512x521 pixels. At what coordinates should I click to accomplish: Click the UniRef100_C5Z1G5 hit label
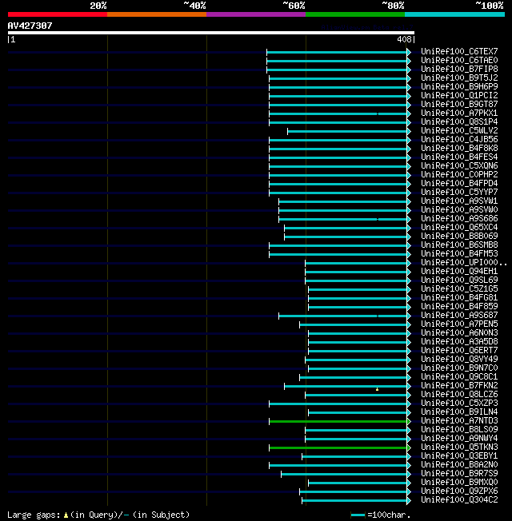pyautogui.click(x=459, y=289)
